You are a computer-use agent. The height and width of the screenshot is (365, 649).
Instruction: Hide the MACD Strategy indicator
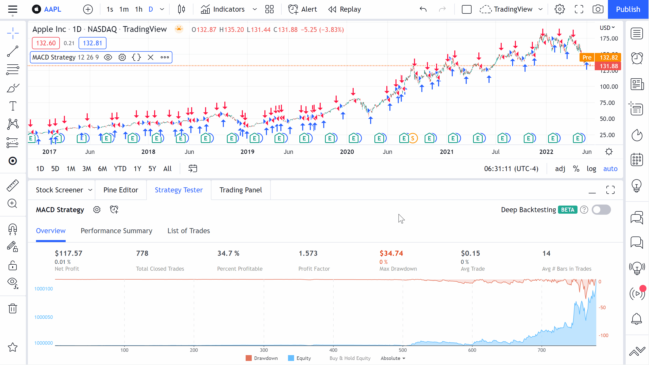(x=108, y=57)
